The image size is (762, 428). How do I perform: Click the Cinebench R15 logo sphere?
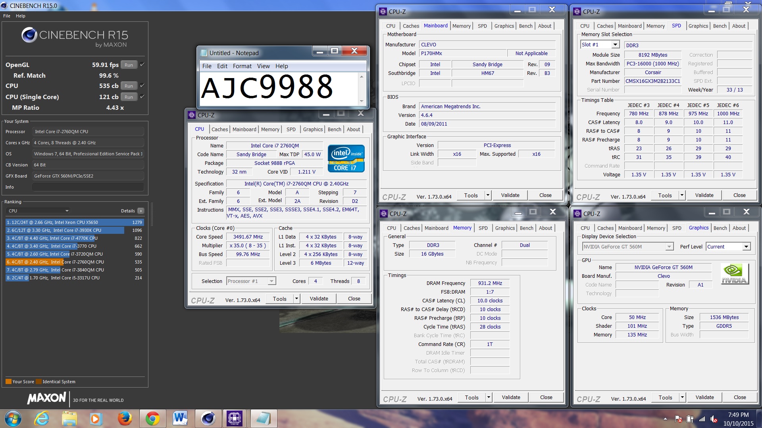pyautogui.click(x=29, y=35)
